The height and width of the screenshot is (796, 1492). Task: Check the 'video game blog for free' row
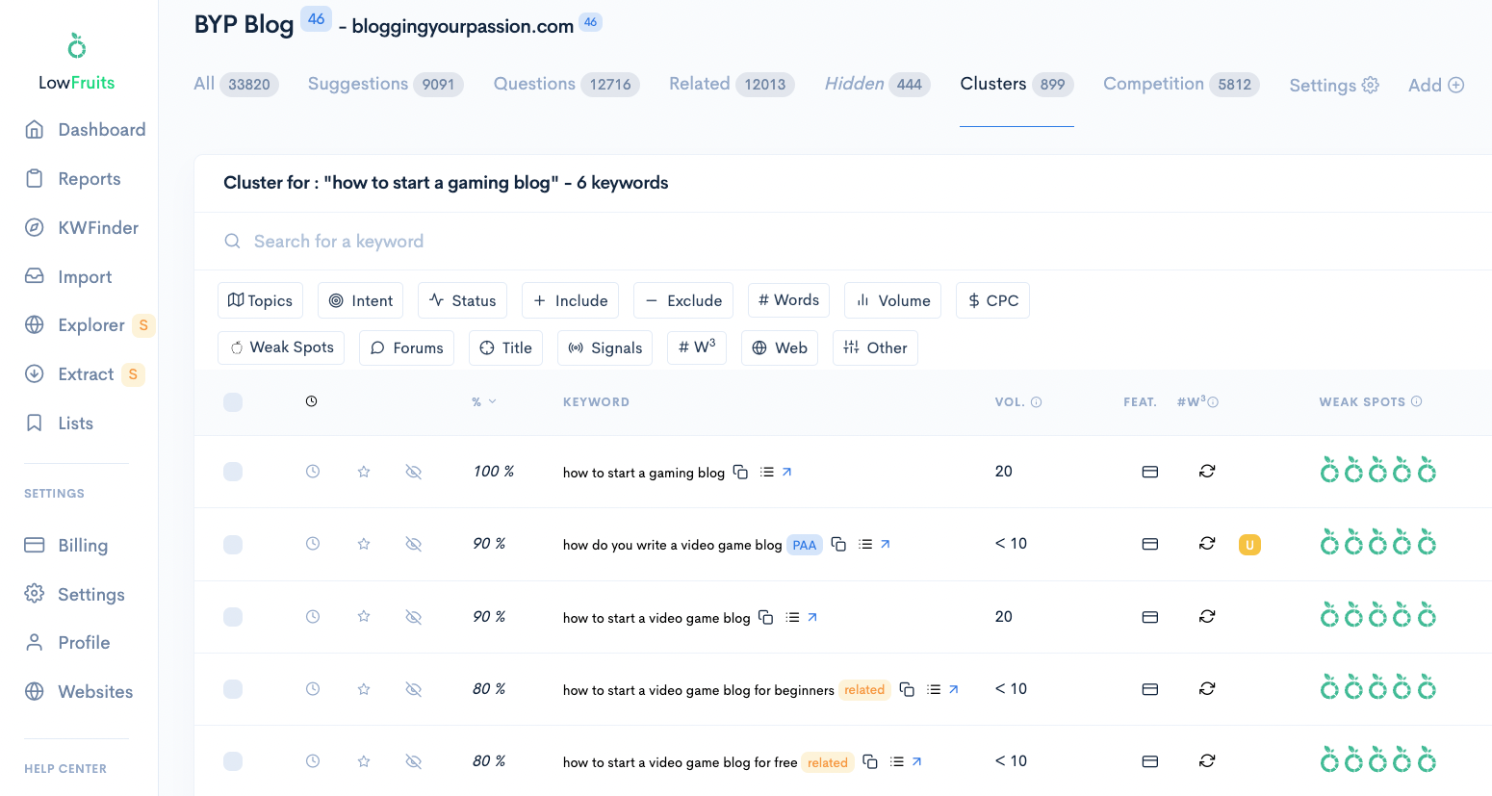point(233,761)
